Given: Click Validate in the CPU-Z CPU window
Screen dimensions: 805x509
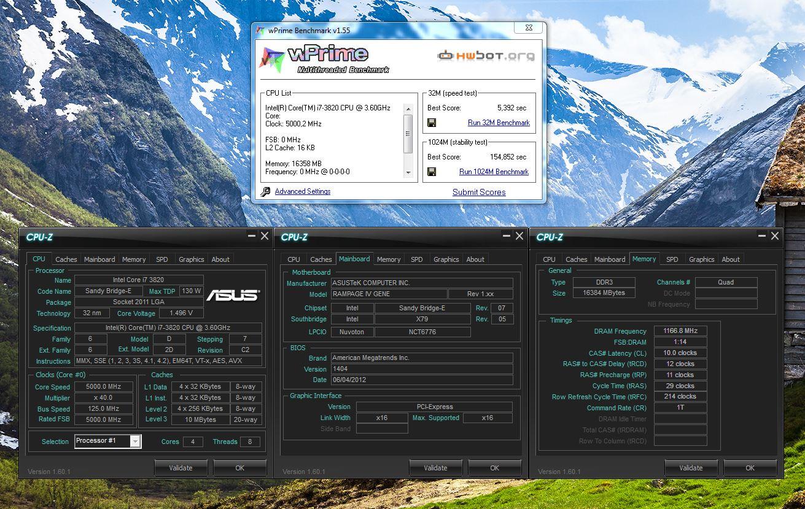Looking at the screenshot, I should pos(181,467).
